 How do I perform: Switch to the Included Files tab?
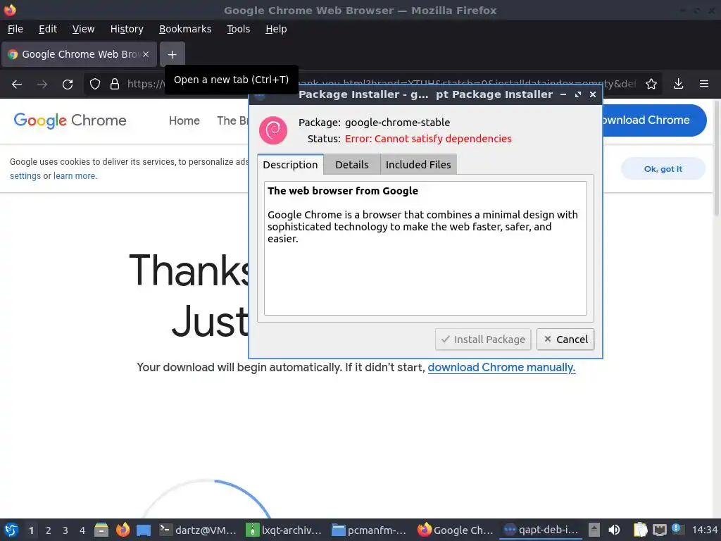point(418,165)
